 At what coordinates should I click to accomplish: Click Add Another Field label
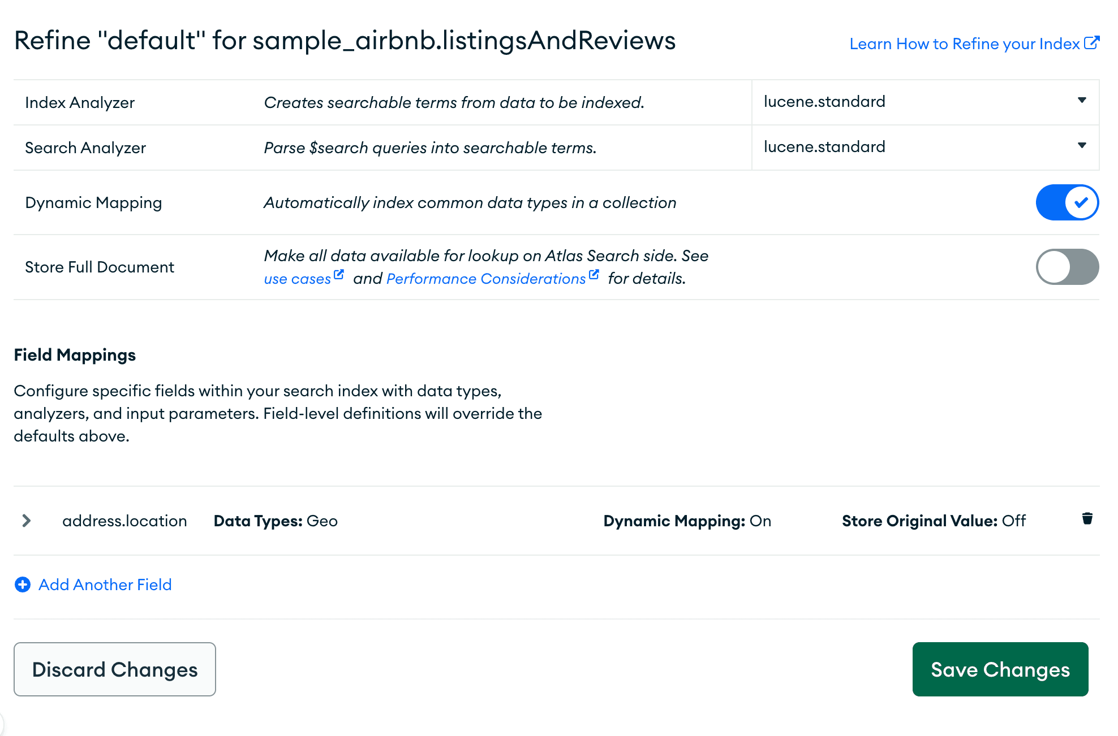105,584
